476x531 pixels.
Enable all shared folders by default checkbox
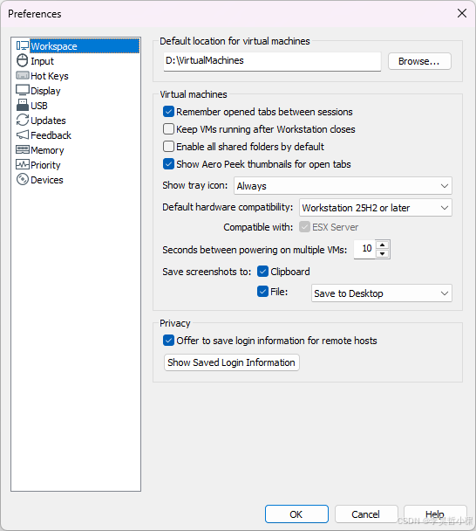coord(168,147)
